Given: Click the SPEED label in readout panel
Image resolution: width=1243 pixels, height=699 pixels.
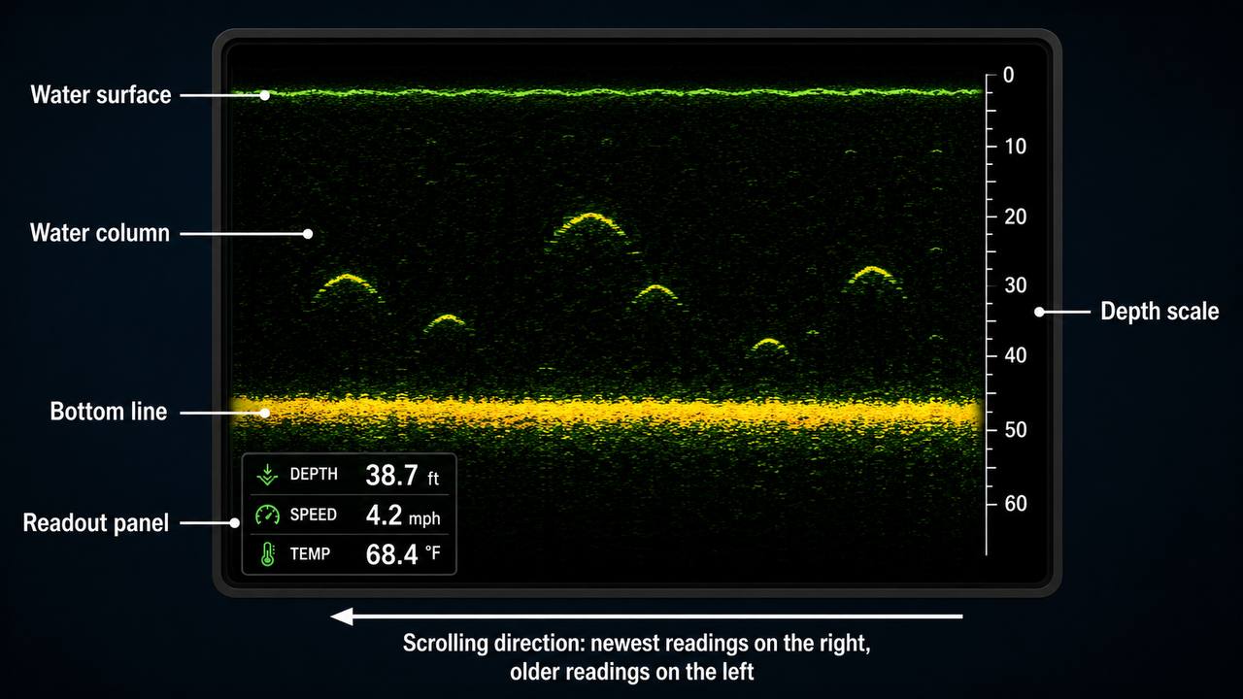Looking at the screenshot, I should click(314, 515).
